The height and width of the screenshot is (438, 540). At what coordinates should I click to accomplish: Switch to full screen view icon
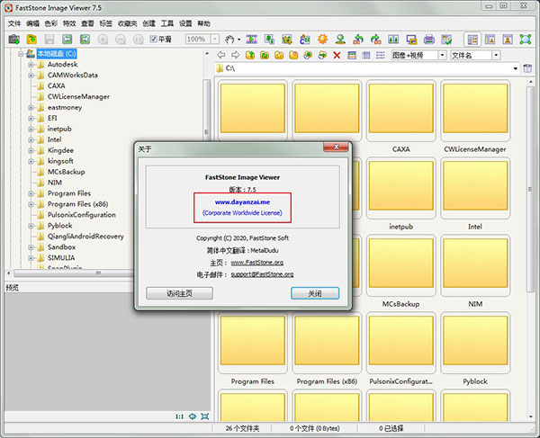pyautogui.click(x=526, y=40)
